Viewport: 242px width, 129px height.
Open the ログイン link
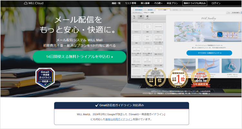coord(216,3)
